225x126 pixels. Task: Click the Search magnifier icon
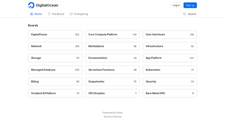[x=184, y=14]
